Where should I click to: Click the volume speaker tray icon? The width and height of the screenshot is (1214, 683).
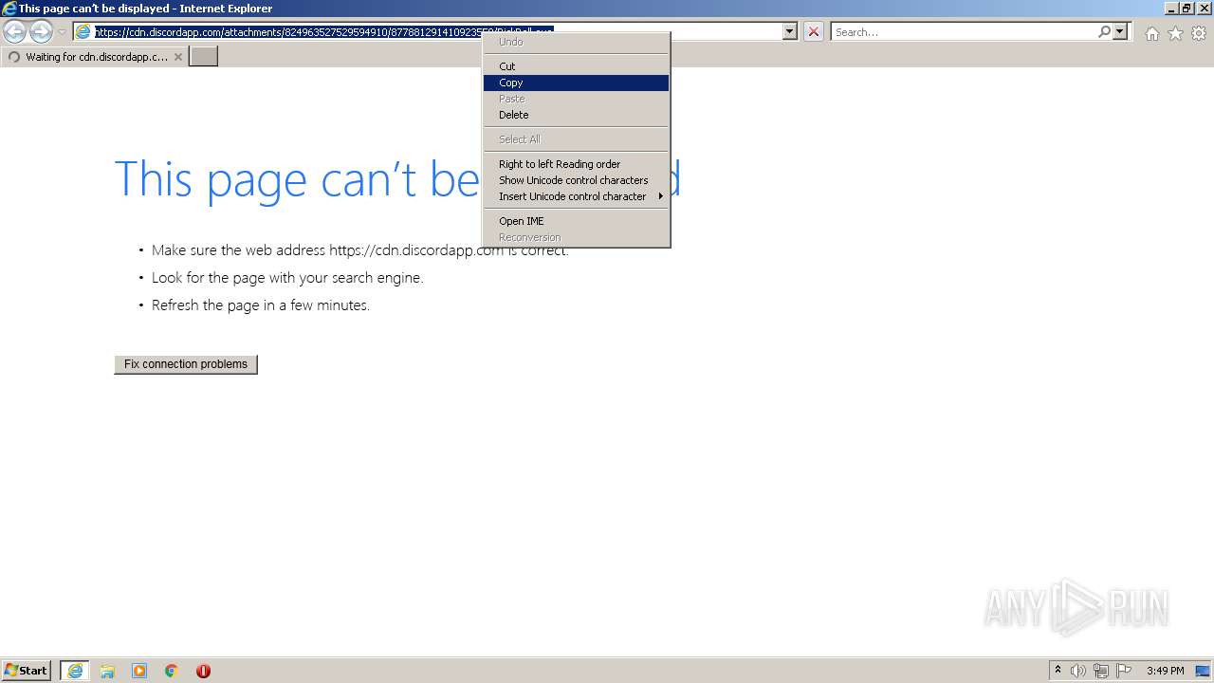(1078, 671)
